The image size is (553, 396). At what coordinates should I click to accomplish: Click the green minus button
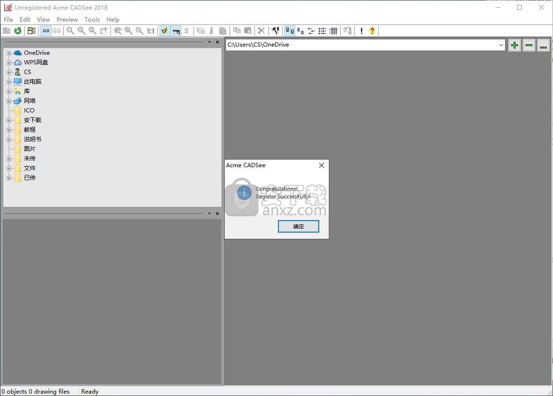tap(529, 45)
